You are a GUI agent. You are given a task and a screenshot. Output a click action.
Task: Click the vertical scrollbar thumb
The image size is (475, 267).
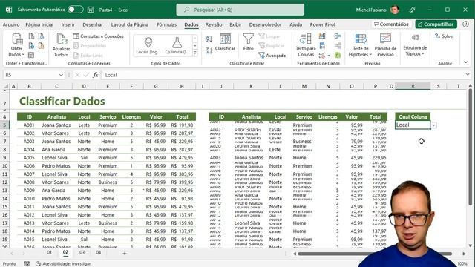coord(470,146)
